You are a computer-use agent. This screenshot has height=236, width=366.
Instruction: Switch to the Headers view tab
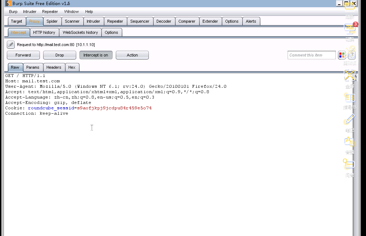click(54, 67)
